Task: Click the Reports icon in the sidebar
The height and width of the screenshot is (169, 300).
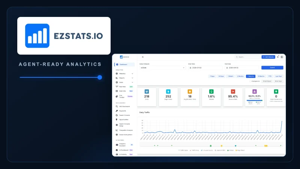Action: pos(117,78)
